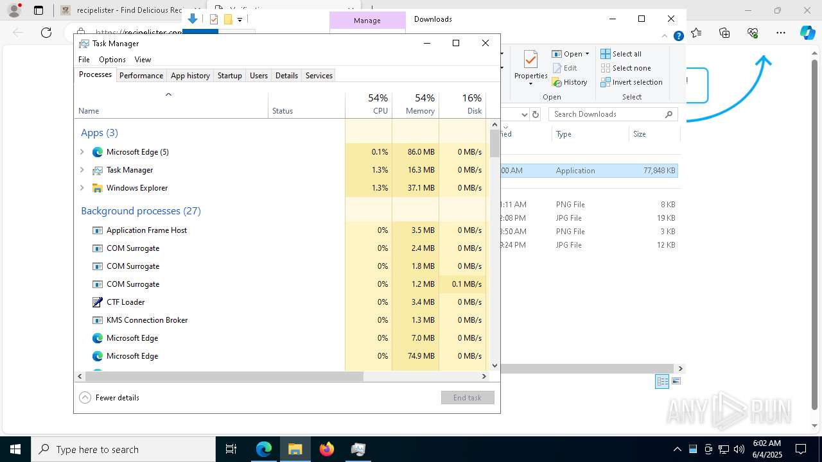Click the Task Manager horizontal scrollbar thumb
The image size is (822, 462).
[x=224, y=377]
